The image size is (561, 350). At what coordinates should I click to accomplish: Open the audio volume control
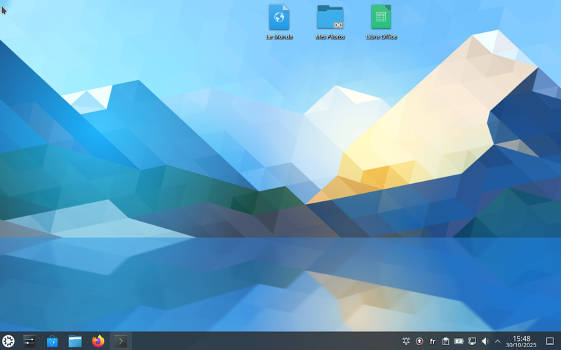[485, 341]
